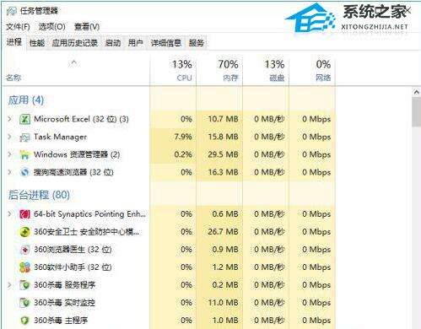This screenshot has height=329, width=421.
Task: Click the 7.9% CPU value
Action: 183,137
